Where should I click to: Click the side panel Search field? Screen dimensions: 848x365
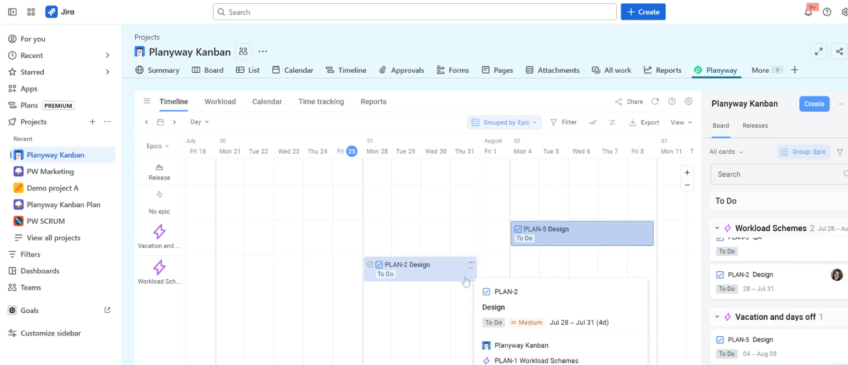point(780,174)
